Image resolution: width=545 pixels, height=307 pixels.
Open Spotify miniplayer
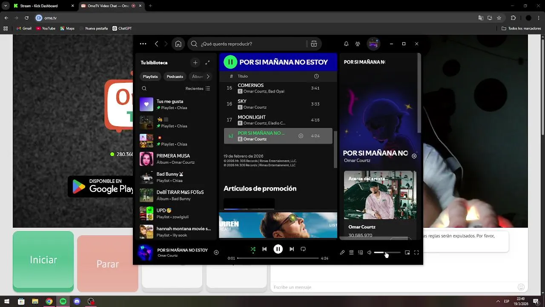pyautogui.click(x=407, y=252)
